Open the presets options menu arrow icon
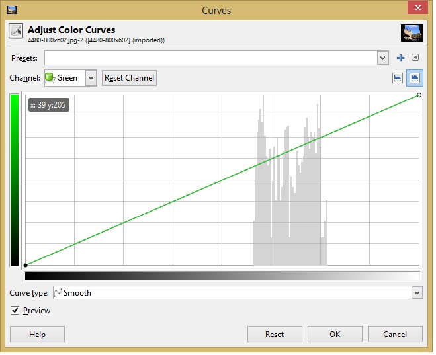Viewport: 436px width, 355px height. coord(415,58)
